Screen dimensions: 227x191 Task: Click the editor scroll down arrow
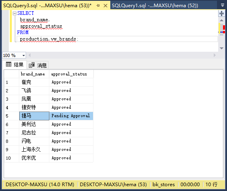(221, 48)
